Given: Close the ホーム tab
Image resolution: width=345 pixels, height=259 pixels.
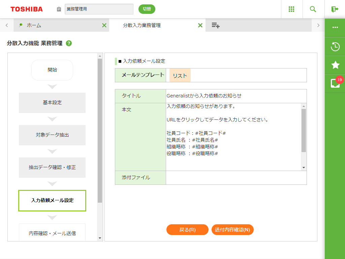Looking at the screenshot, I should (104, 25).
